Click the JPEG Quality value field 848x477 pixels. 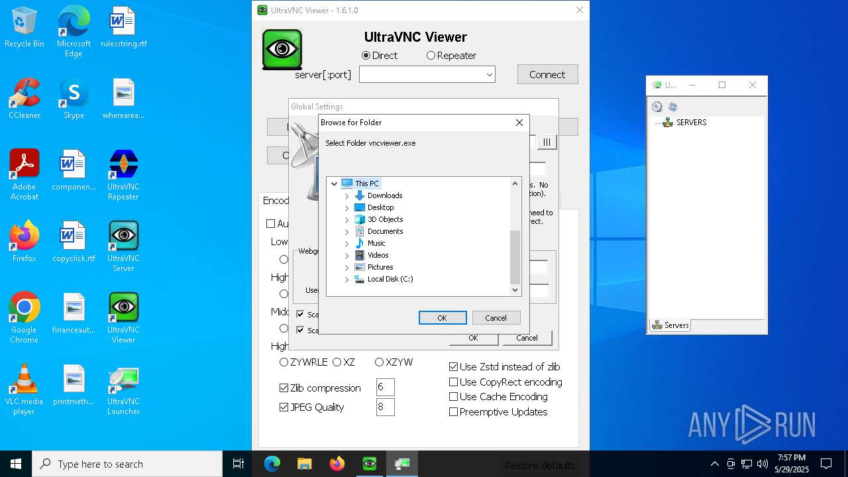[385, 407]
